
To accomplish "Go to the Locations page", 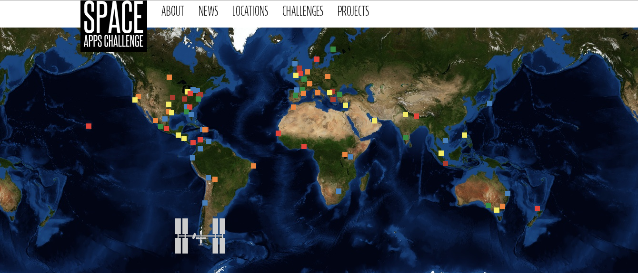I will click(250, 11).
